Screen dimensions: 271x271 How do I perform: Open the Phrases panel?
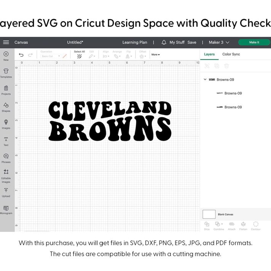click(6, 158)
